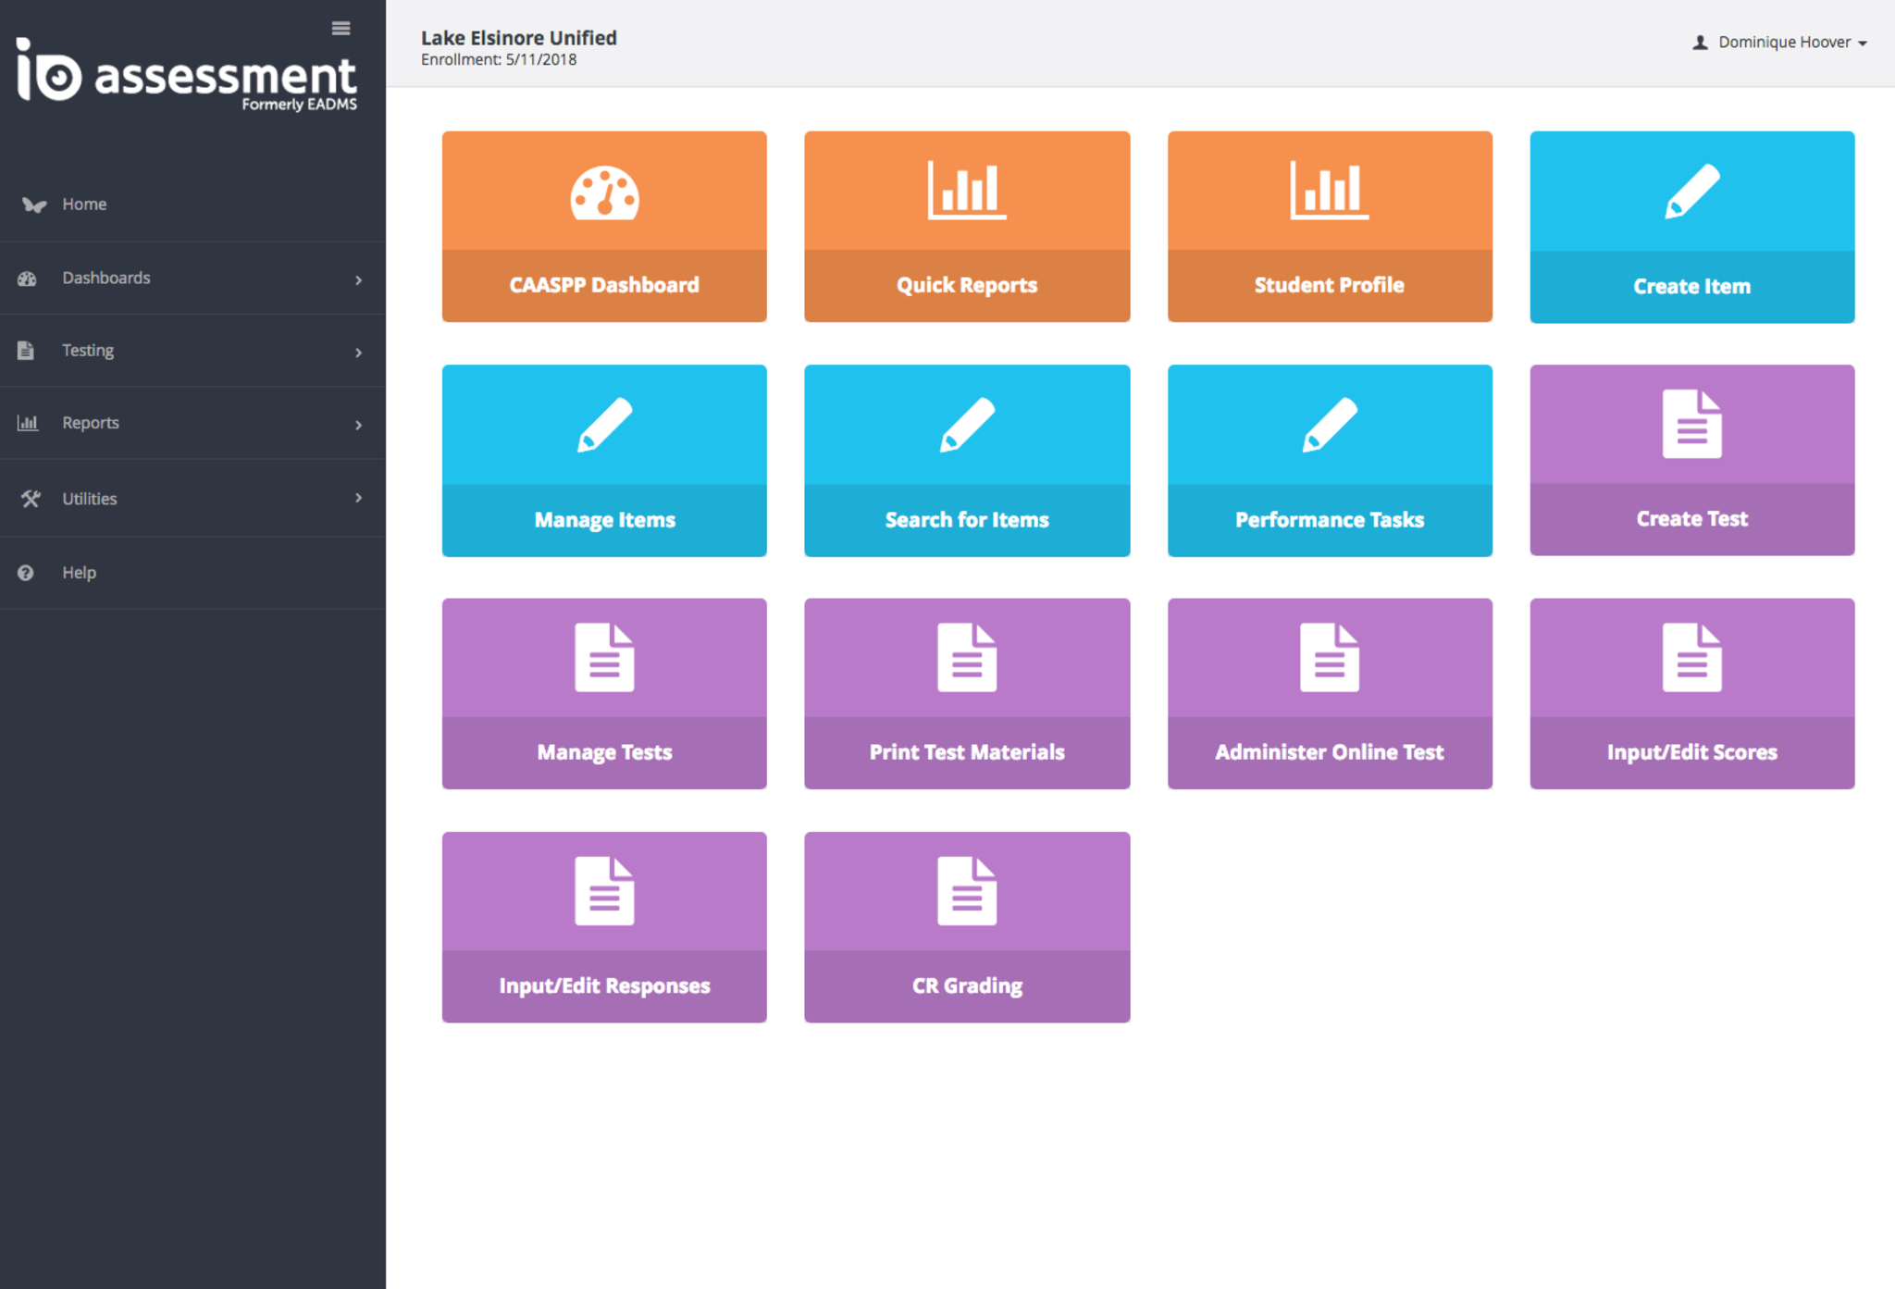The image size is (1895, 1289).
Task: Go to Home in the sidebar
Action: [84, 205]
